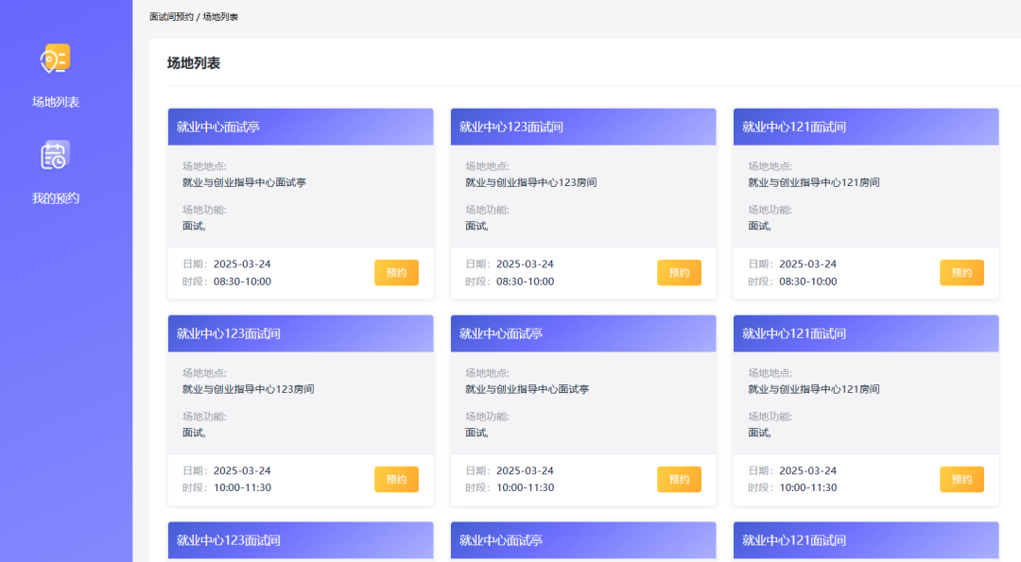Image resolution: width=1021 pixels, height=562 pixels.
Task: Select 就业中心121面试间 card title of 08:30-10:00 slot
Action: [794, 127]
